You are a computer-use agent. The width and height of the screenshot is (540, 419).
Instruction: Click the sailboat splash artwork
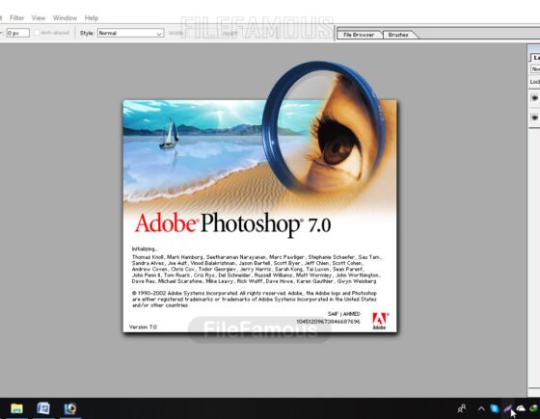coord(169,134)
